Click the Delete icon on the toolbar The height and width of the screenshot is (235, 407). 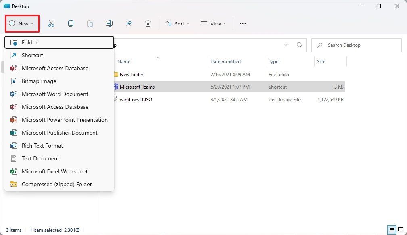pos(148,23)
